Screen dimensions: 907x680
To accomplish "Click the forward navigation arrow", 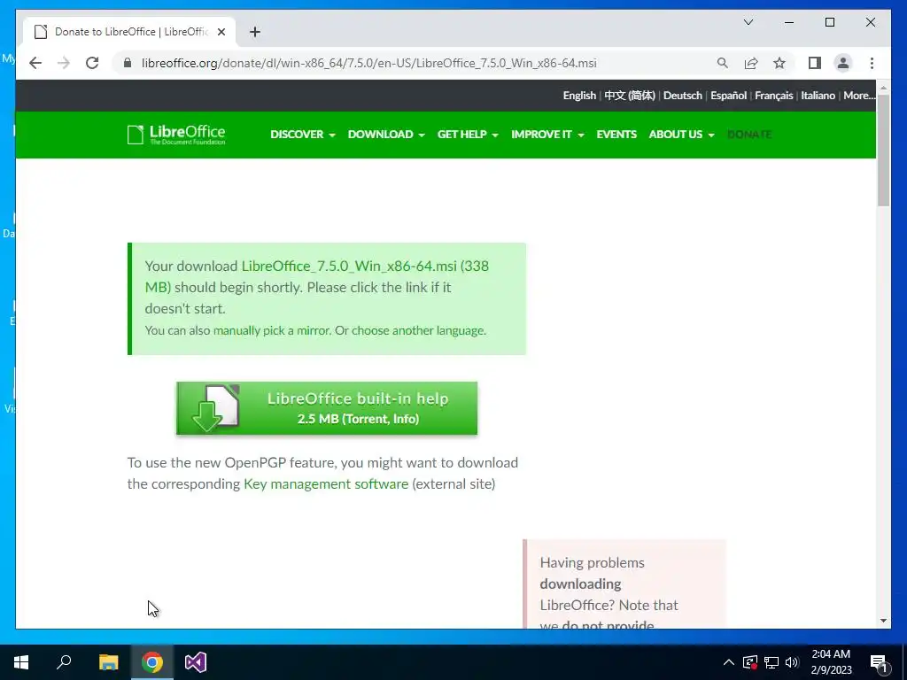I will [64, 63].
